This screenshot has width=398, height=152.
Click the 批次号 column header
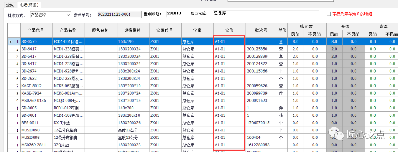[261, 30]
